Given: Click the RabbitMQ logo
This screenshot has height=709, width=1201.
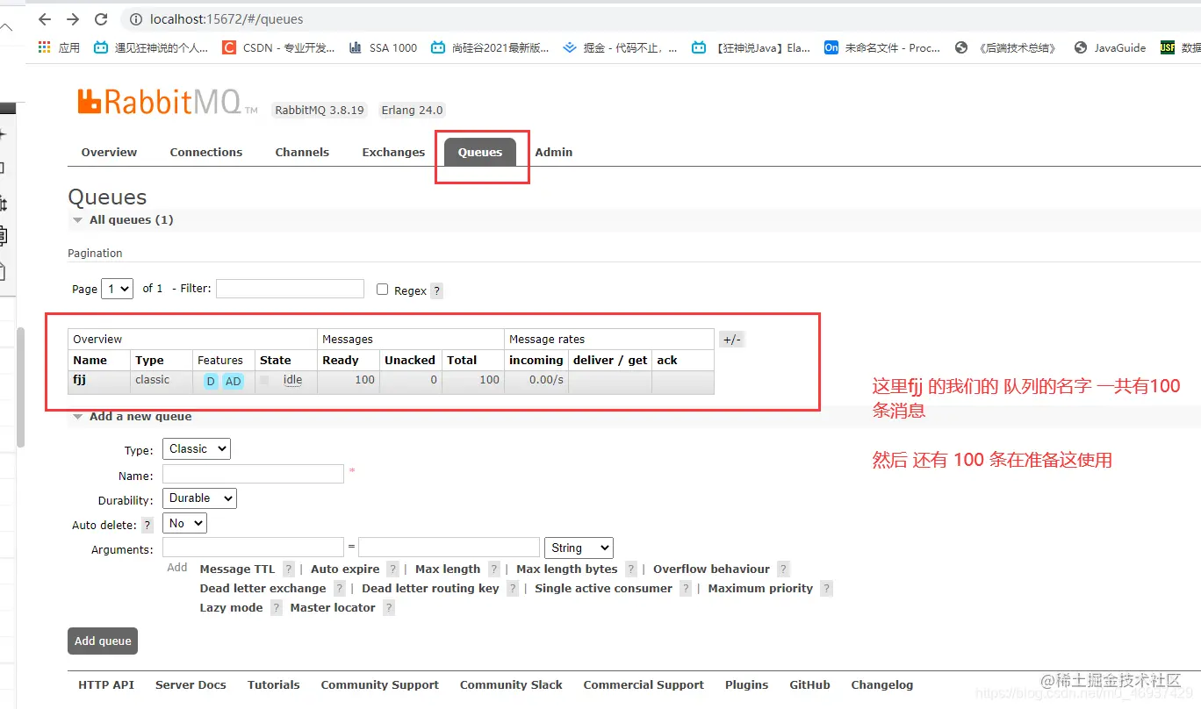Looking at the screenshot, I should tap(167, 102).
